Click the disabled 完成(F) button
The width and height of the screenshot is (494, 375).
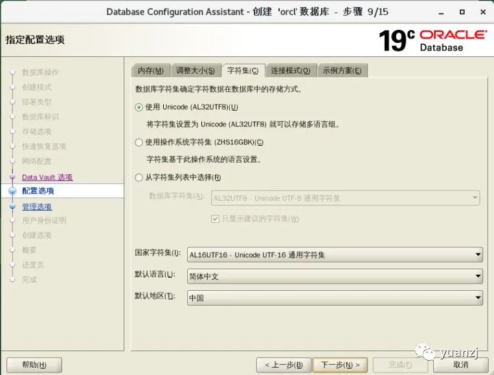click(x=400, y=365)
